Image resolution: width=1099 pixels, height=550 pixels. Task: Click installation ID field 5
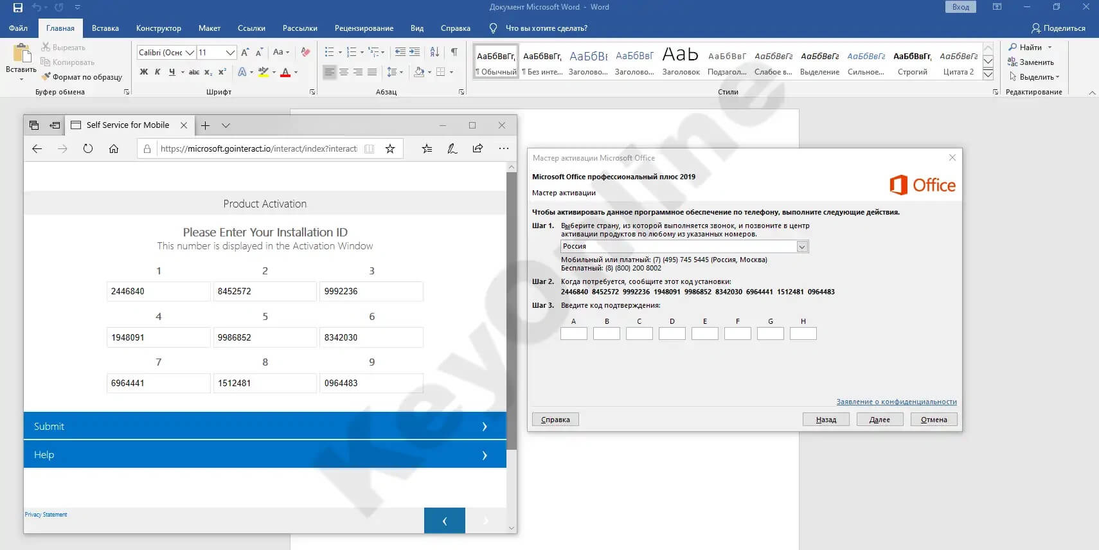click(x=265, y=337)
